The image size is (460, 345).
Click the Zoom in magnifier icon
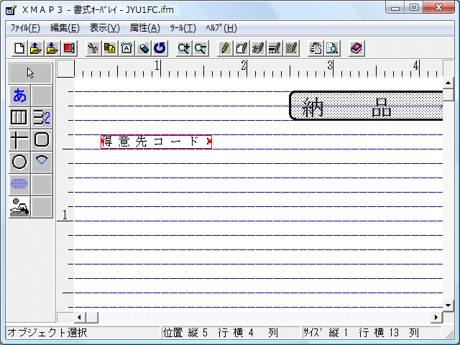pos(184,48)
